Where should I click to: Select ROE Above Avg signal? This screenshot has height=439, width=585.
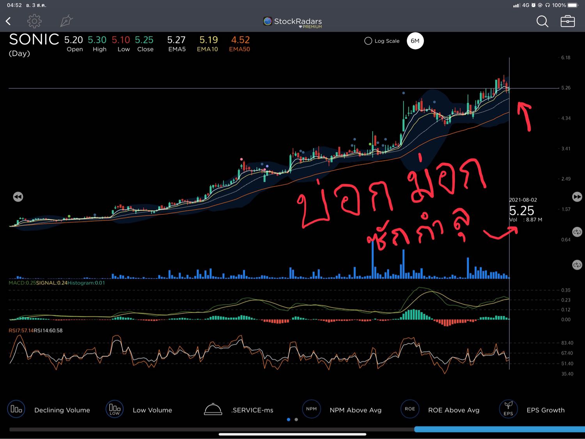[454, 410]
